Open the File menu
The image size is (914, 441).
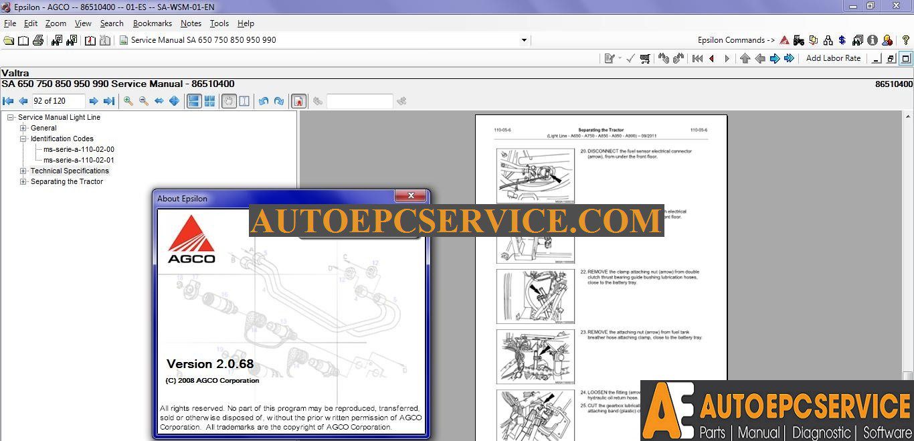click(10, 23)
